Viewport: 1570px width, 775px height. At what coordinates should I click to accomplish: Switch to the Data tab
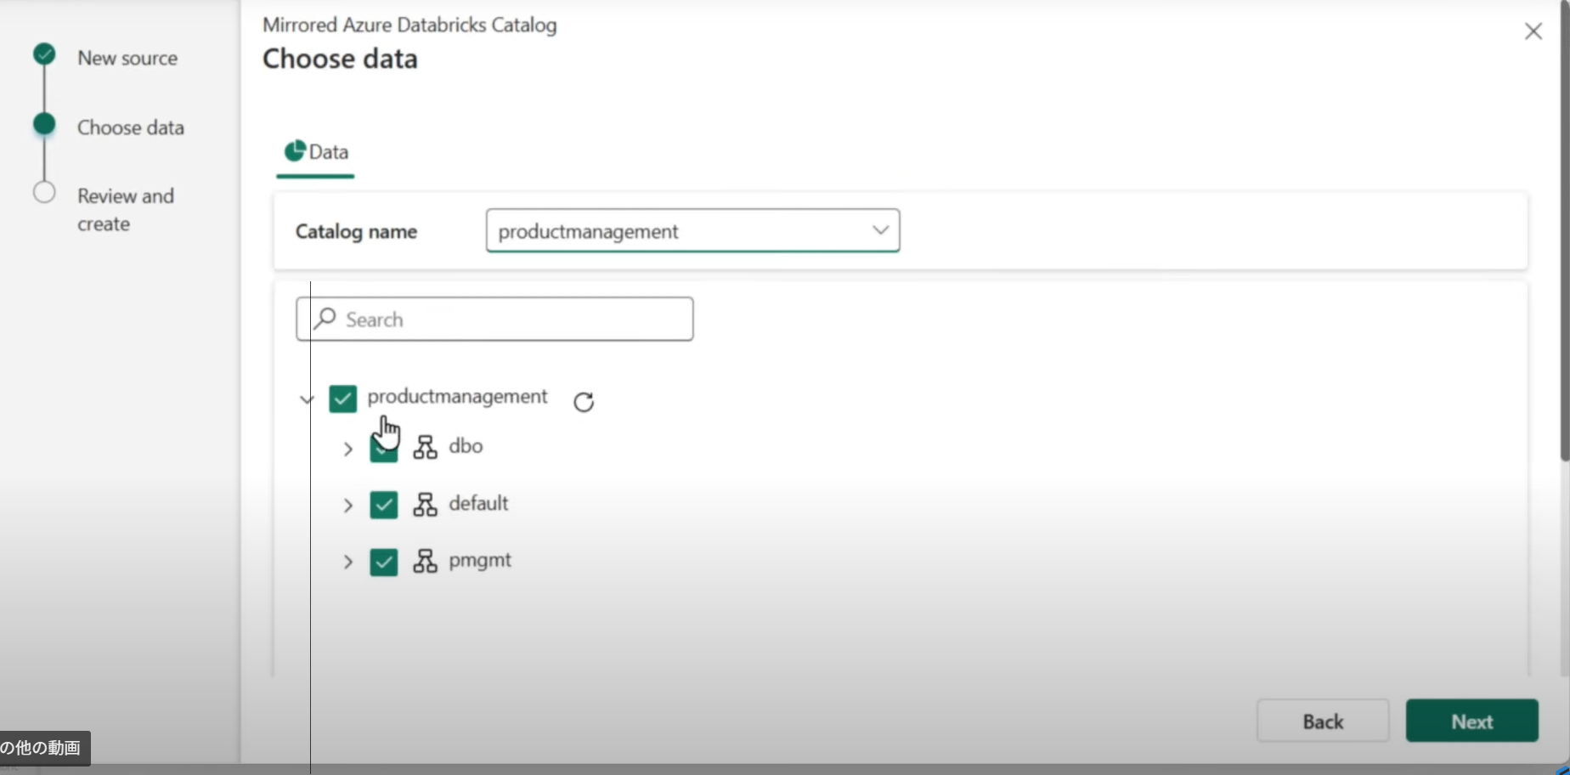pos(315,152)
